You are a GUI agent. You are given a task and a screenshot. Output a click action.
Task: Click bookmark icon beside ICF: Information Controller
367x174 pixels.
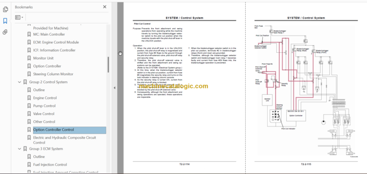[29, 50]
